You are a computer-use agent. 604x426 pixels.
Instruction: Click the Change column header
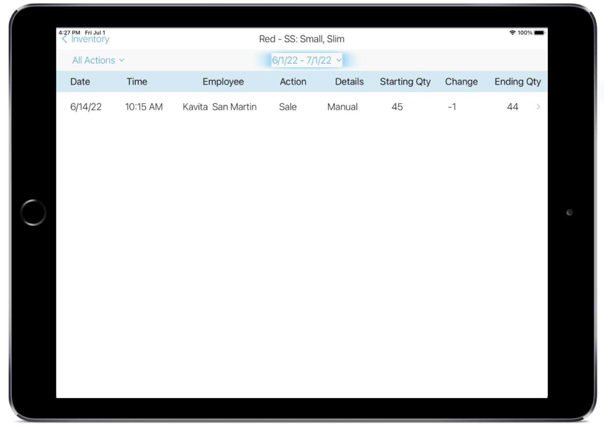tap(461, 82)
